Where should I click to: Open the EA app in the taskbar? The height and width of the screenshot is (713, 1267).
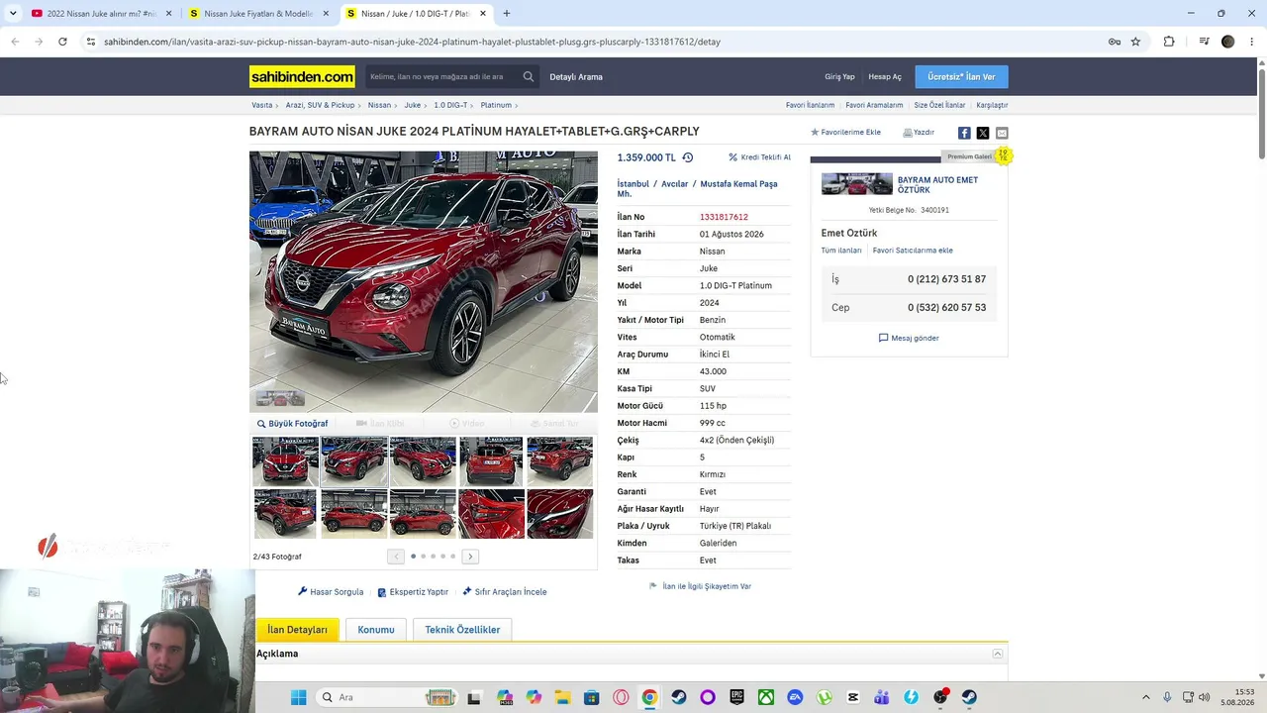point(795,697)
